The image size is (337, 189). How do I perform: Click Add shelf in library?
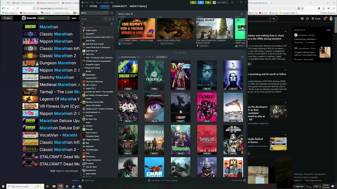click(x=181, y=52)
